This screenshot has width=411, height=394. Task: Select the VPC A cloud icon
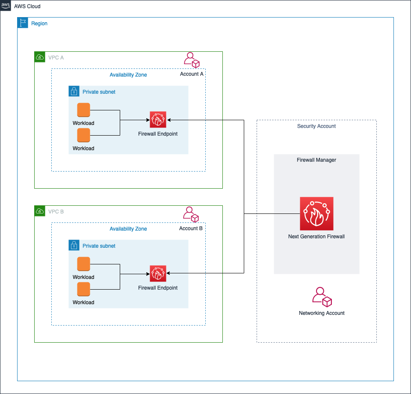(x=40, y=57)
